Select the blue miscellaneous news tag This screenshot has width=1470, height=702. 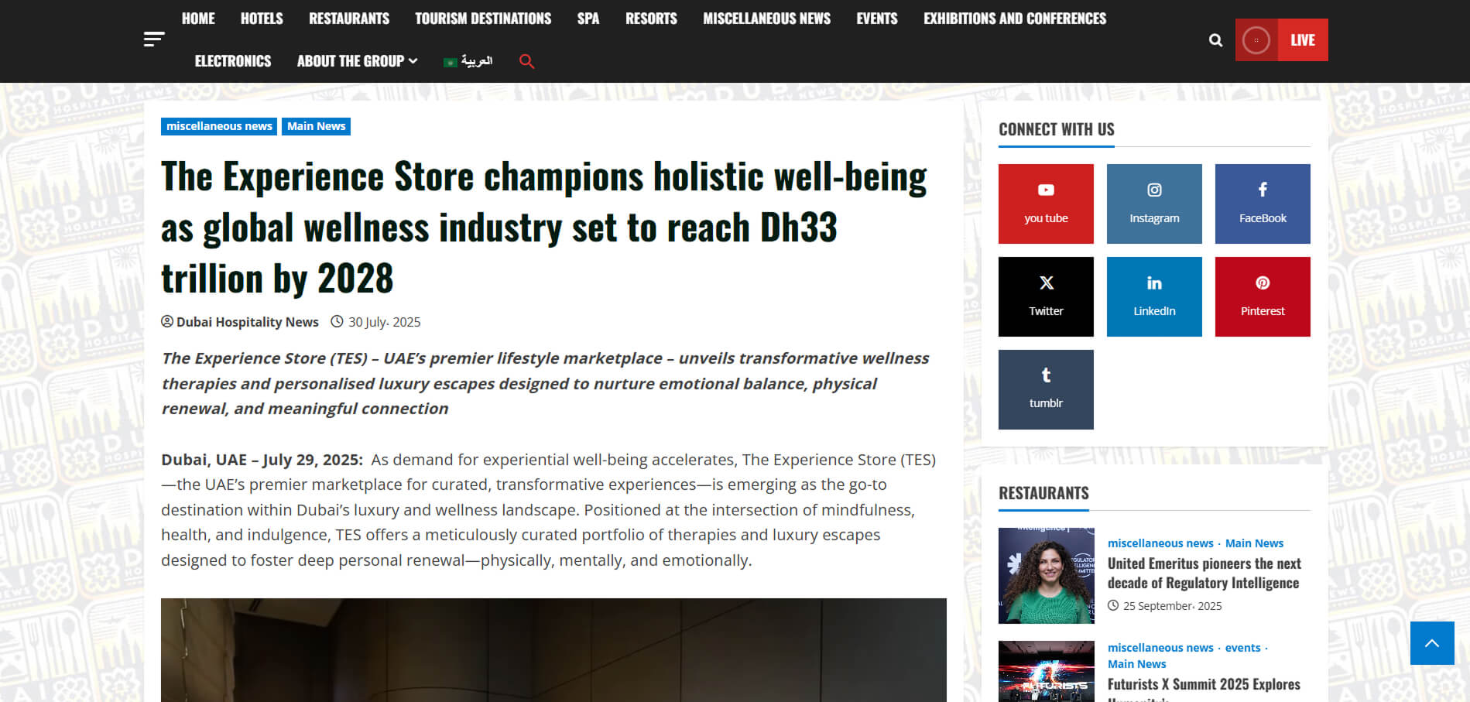click(x=219, y=126)
